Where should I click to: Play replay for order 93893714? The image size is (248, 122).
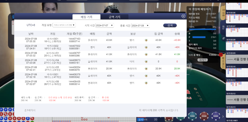146,40
